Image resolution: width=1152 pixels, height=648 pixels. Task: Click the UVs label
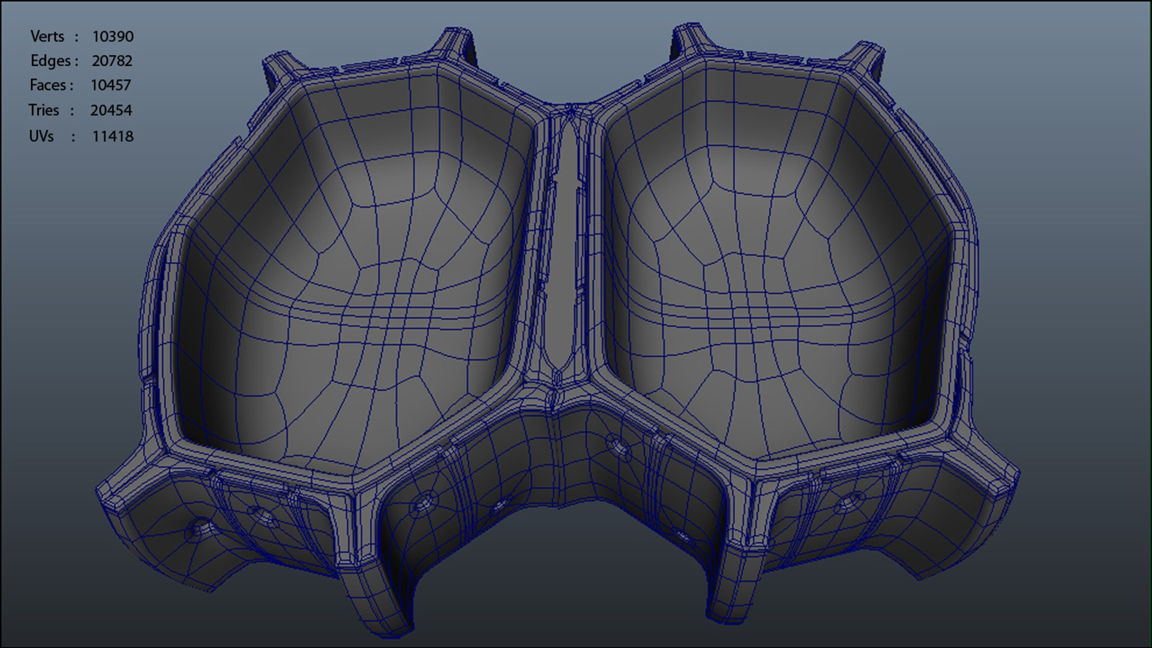click(41, 136)
